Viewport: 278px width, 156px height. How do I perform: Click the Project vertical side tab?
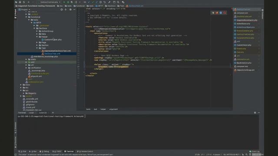pos(16,14)
